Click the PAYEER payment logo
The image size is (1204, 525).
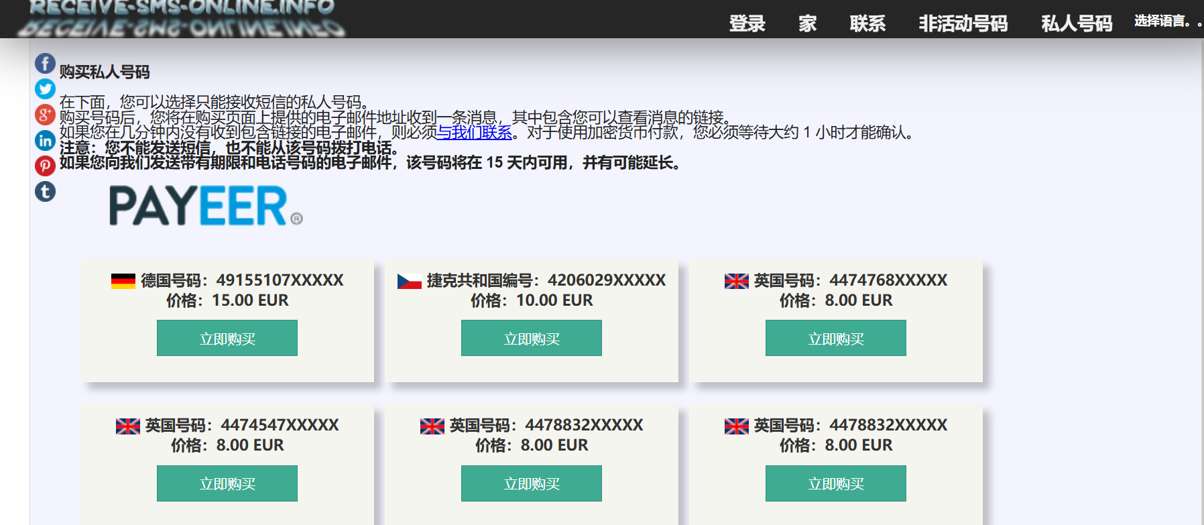pyautogui.click(x=206, y=206)
